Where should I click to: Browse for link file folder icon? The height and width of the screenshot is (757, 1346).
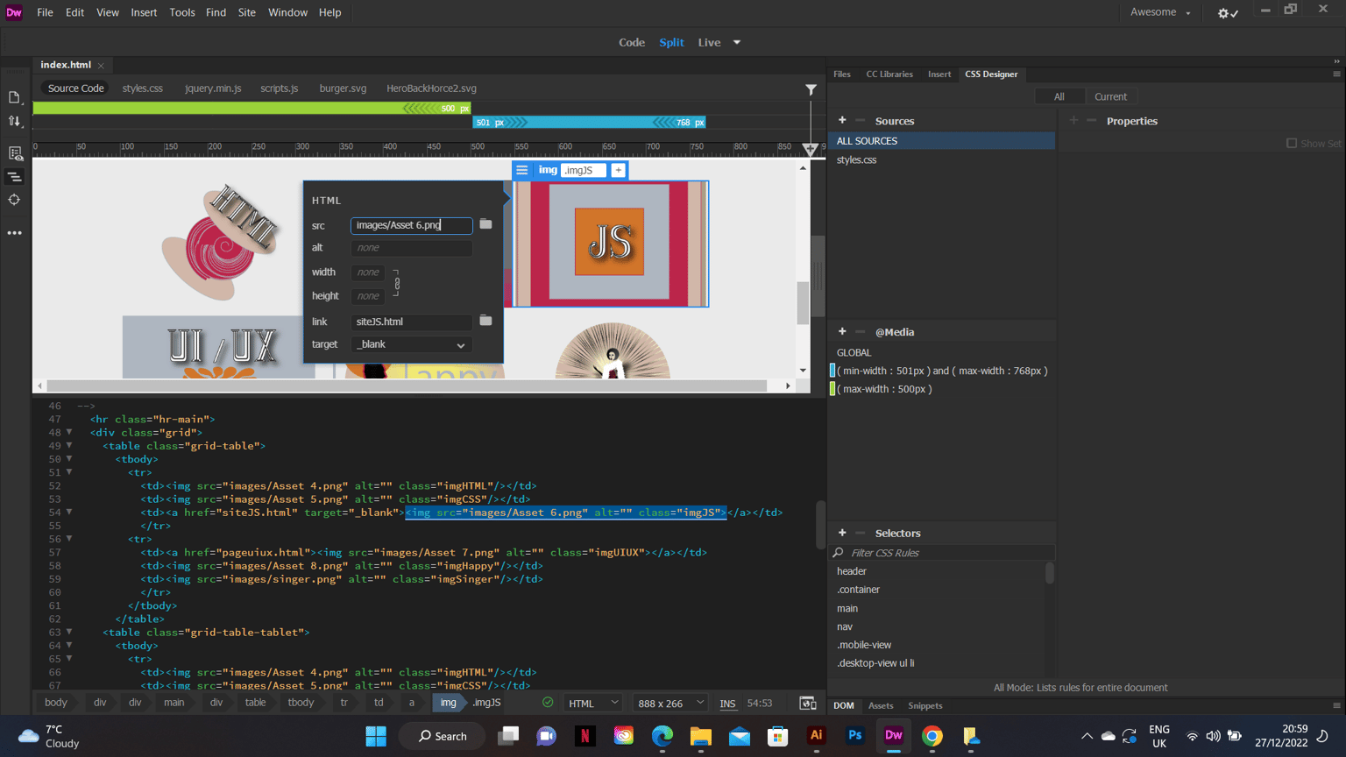(485, 321)
